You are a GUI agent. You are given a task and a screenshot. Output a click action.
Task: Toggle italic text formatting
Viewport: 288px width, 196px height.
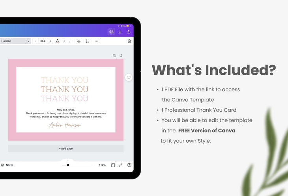pyautogui.click(x=70, y=41)
